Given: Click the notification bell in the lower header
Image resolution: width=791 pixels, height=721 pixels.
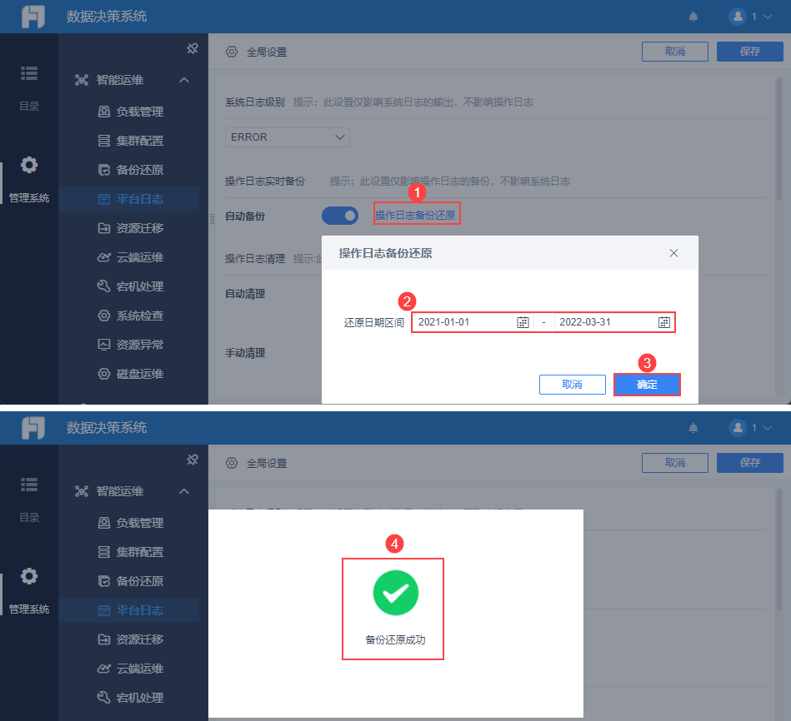Looking at the screenshot, I should (693, 428).
